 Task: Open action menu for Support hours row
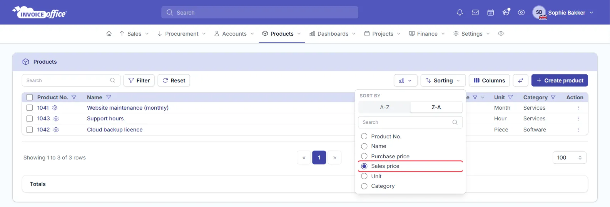(x=578, y=119)
